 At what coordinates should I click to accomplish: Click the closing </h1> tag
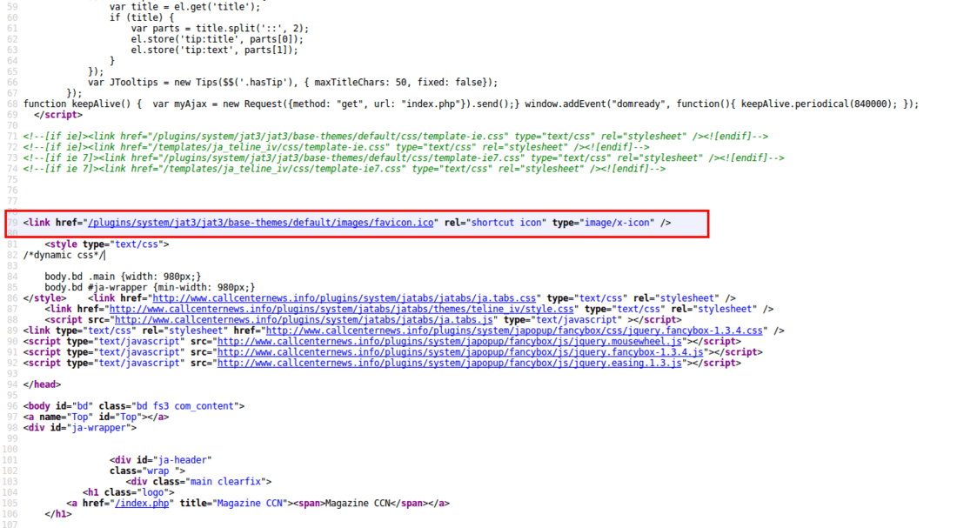click(x=58, y=515)
